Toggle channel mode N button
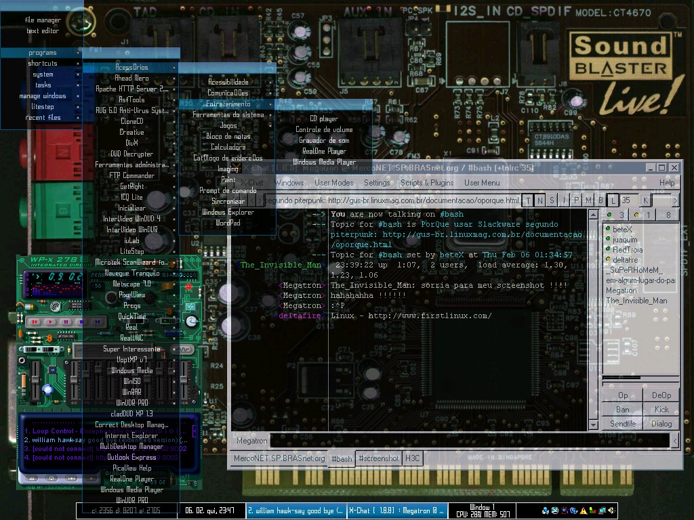This screenshot has width=694, height=520. point(540,200)
